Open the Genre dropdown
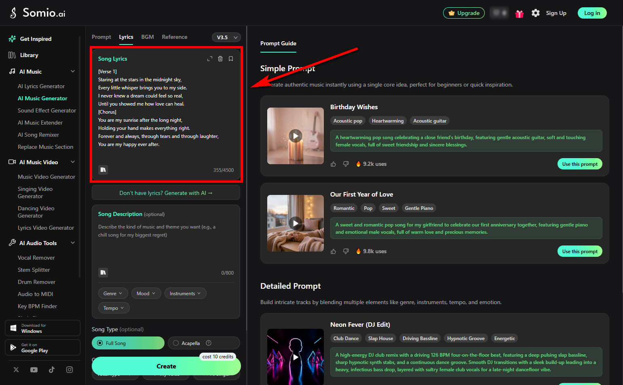 [113, 294]
